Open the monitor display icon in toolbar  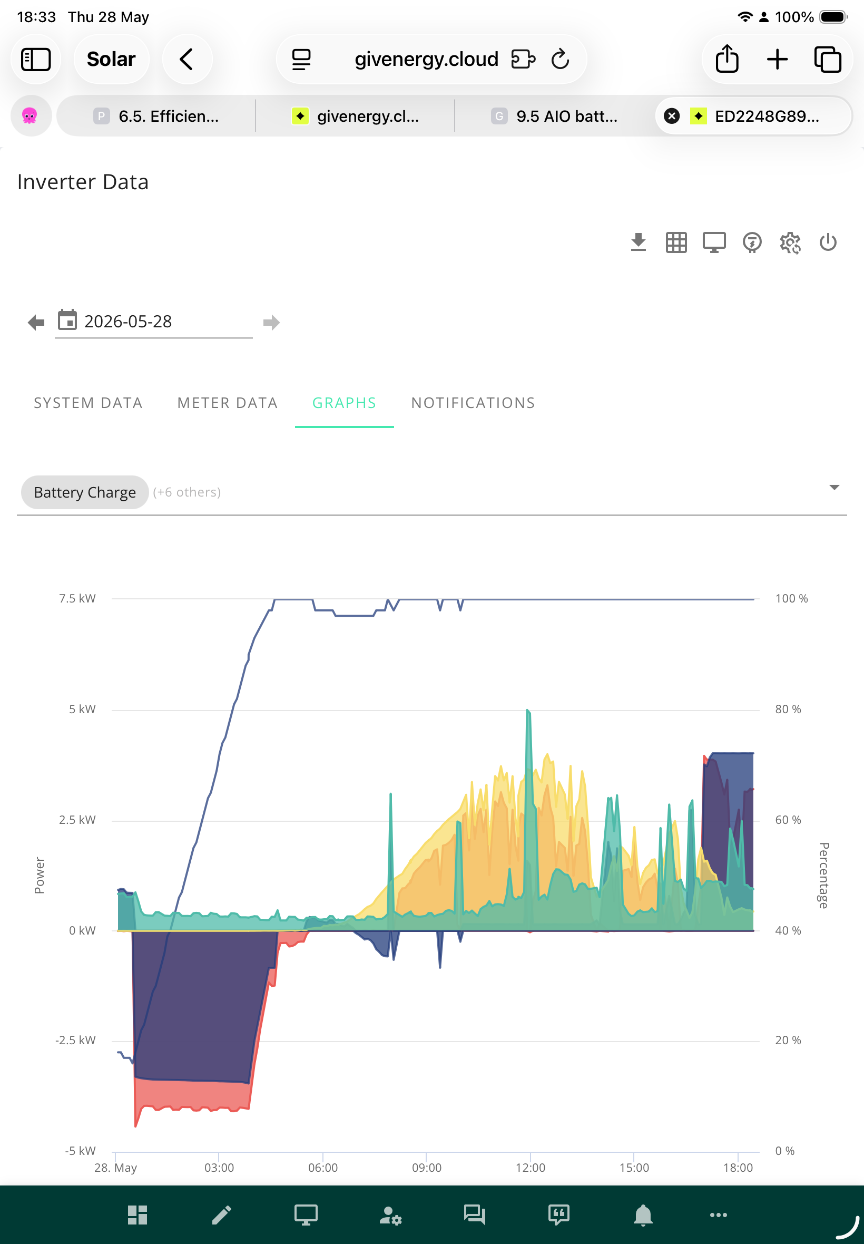tap(714, 242)
